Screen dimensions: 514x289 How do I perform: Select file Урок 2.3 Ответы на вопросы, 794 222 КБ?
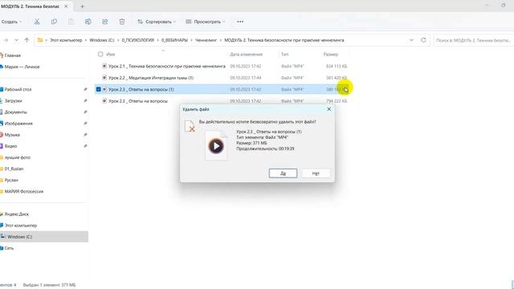point(138,101)
